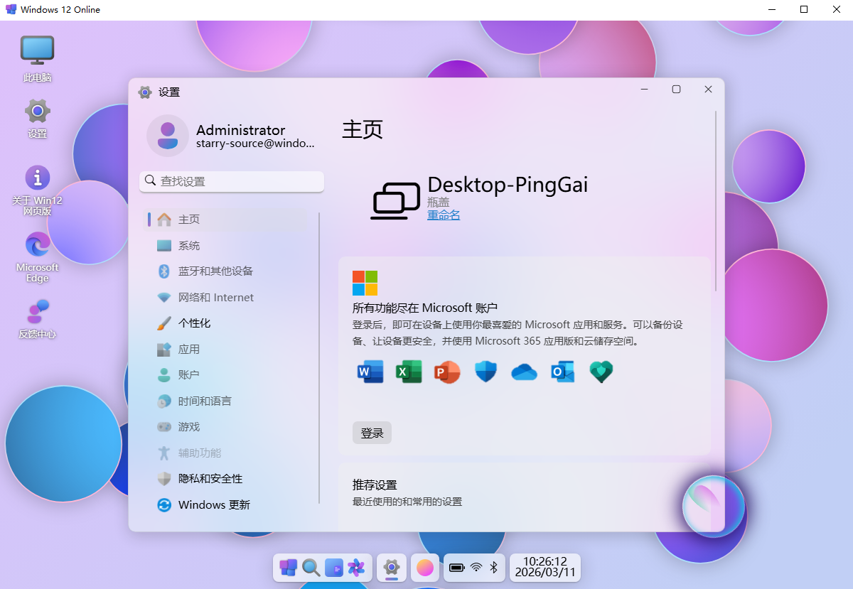Select 隐私和安全性 in sidebar
853x589 pixels.
(210, 479)
